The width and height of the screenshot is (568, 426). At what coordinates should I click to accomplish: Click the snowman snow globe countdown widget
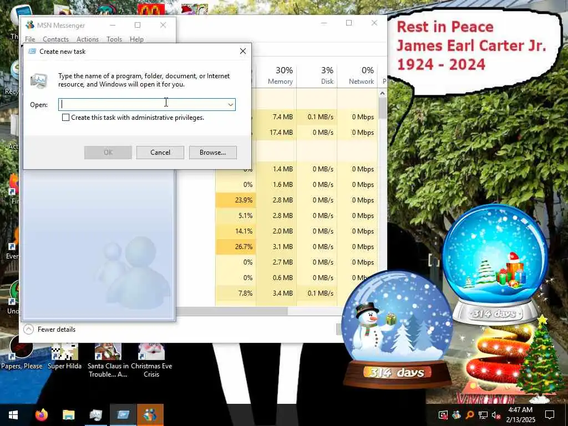(397, 329)
